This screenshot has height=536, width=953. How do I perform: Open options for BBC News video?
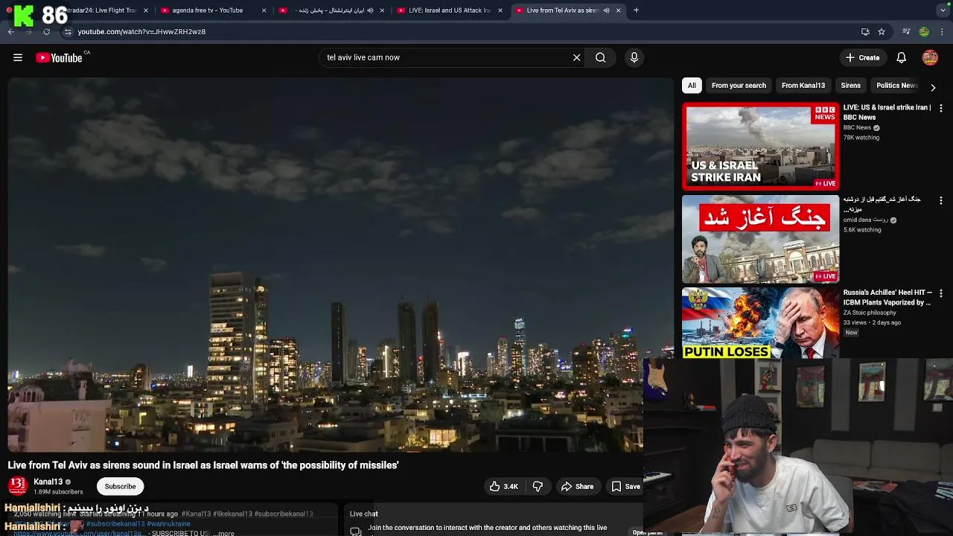point(941,109)
